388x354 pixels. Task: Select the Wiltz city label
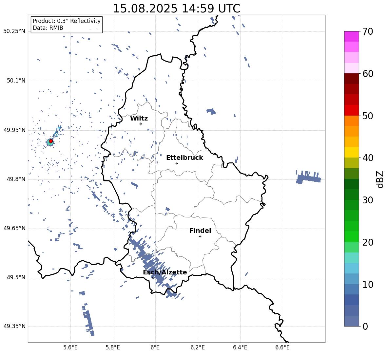[x=139, y=119]
